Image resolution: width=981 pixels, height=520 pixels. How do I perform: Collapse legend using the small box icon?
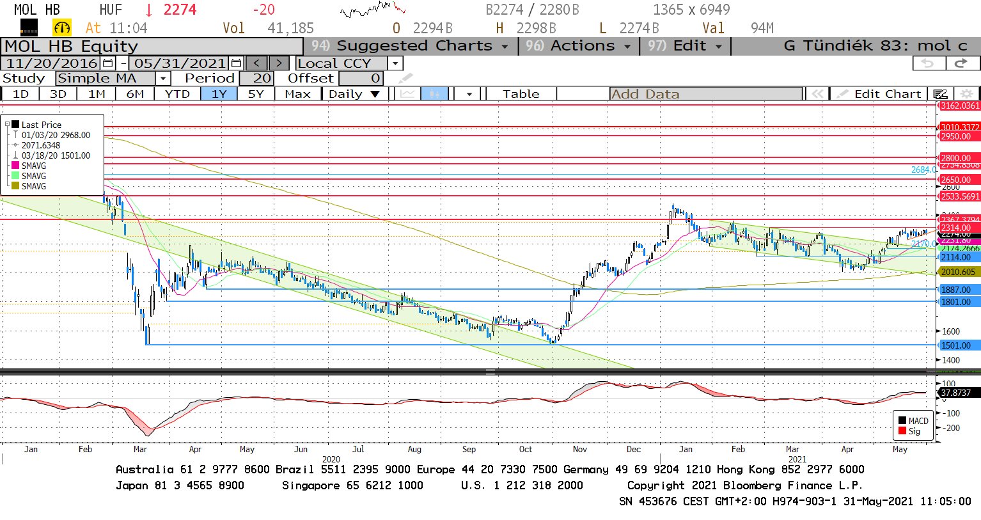pos(7,125)
